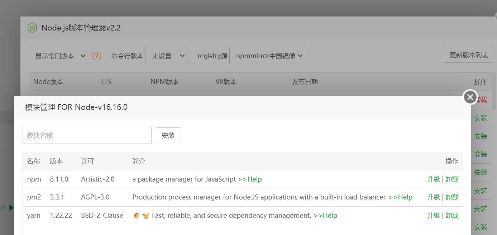Click 升级 in the npm row
497x235 pixels.
(x=434, y=179)
